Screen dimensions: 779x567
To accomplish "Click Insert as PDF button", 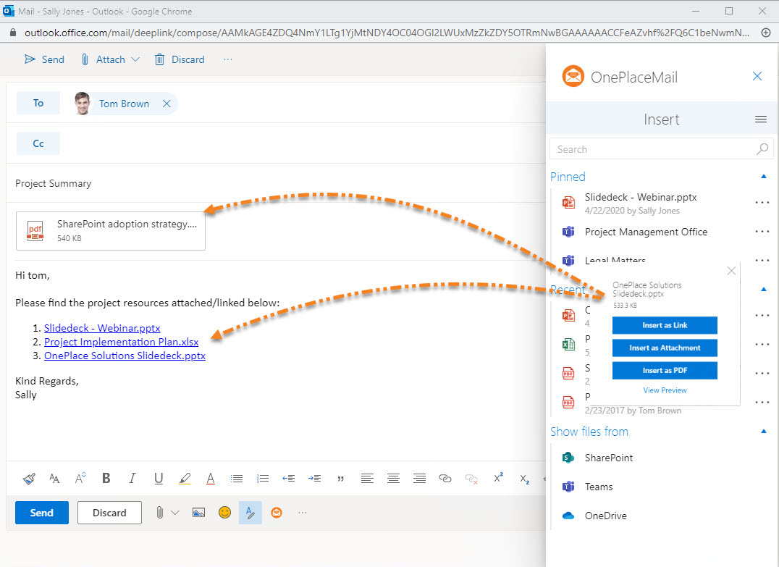I will tap(665, 370).
